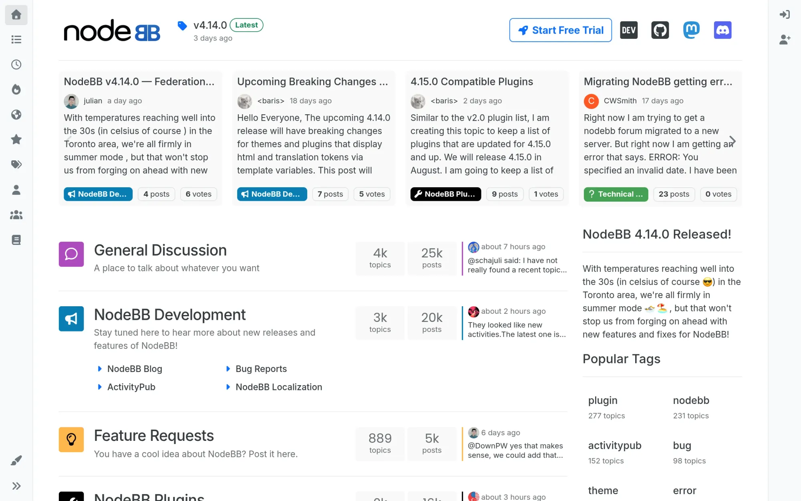The image size is (801, 501).
Task: Advance carousel with right chevron
Action: click(x=732, y=141)
